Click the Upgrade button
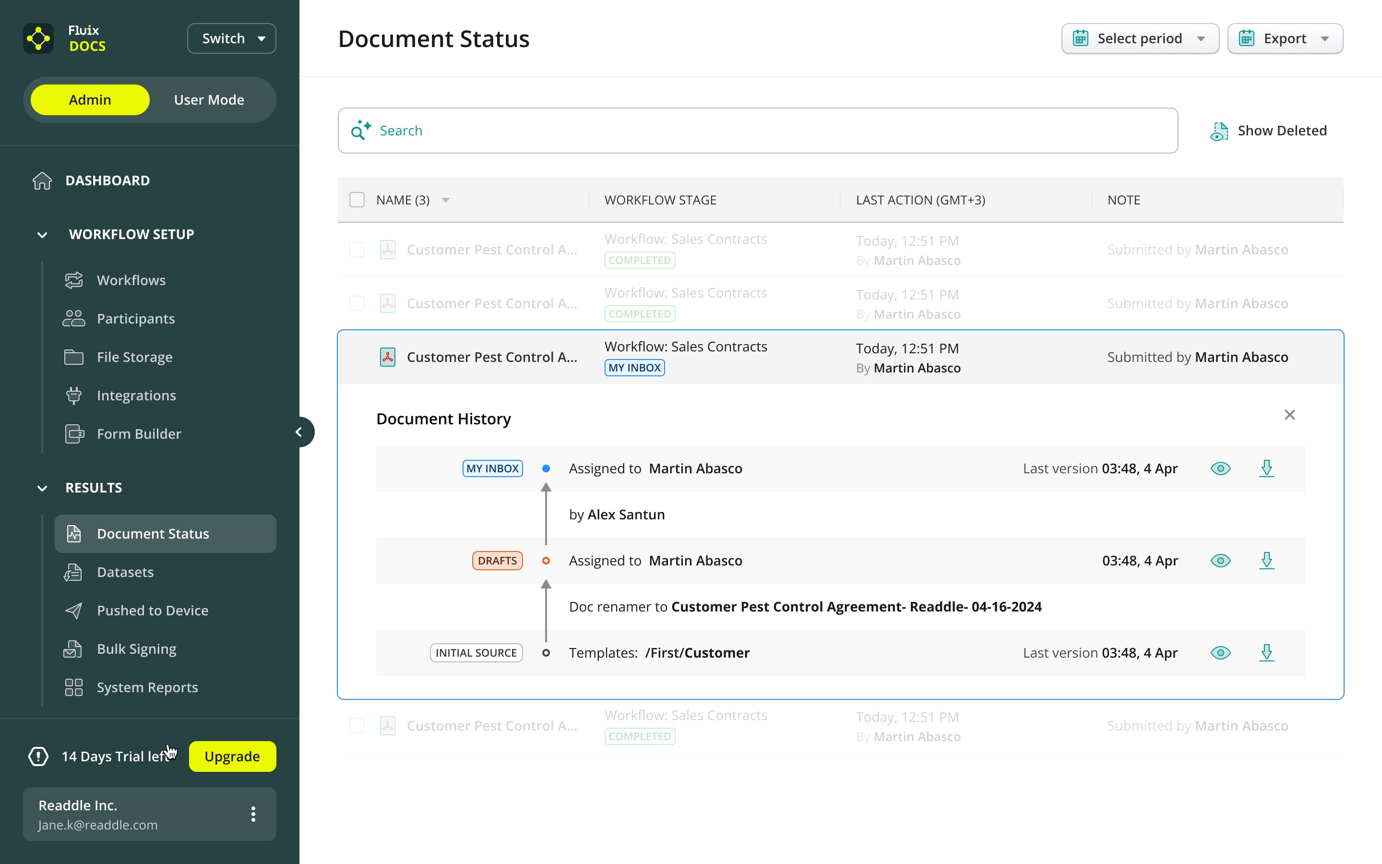Screen dimensions: 1382x864 [x=232, y=756]
